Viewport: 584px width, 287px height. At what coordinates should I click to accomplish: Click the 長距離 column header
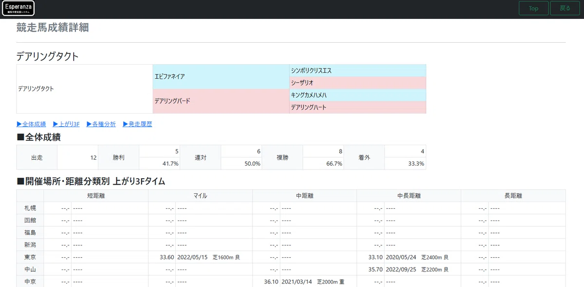point(513,196)
